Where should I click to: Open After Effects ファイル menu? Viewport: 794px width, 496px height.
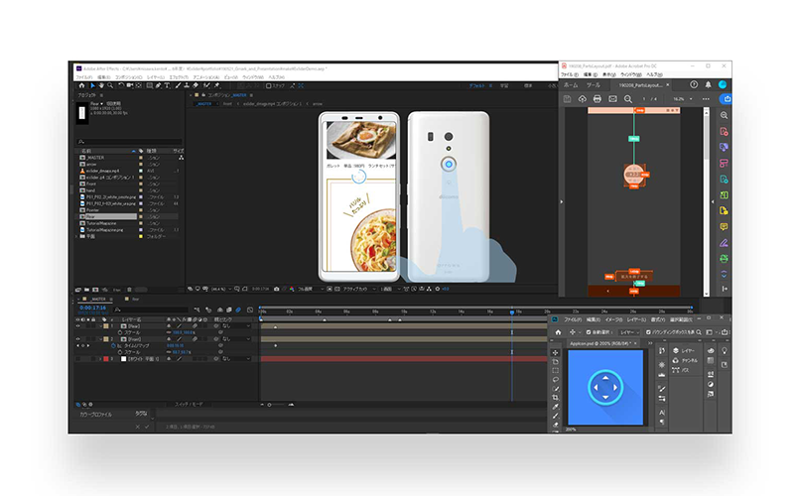(x=83, y=77)
